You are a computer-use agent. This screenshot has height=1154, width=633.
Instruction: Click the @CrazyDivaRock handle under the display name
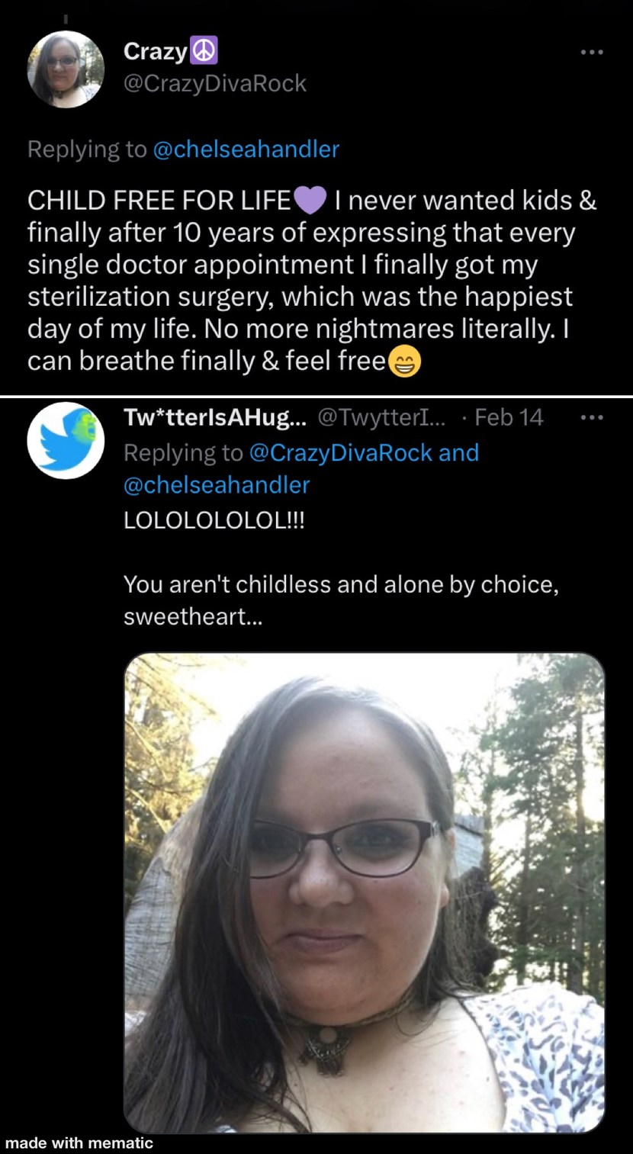(214, 82)
